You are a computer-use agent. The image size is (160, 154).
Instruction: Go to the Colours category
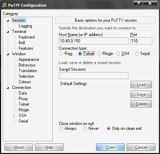point(25,82)
